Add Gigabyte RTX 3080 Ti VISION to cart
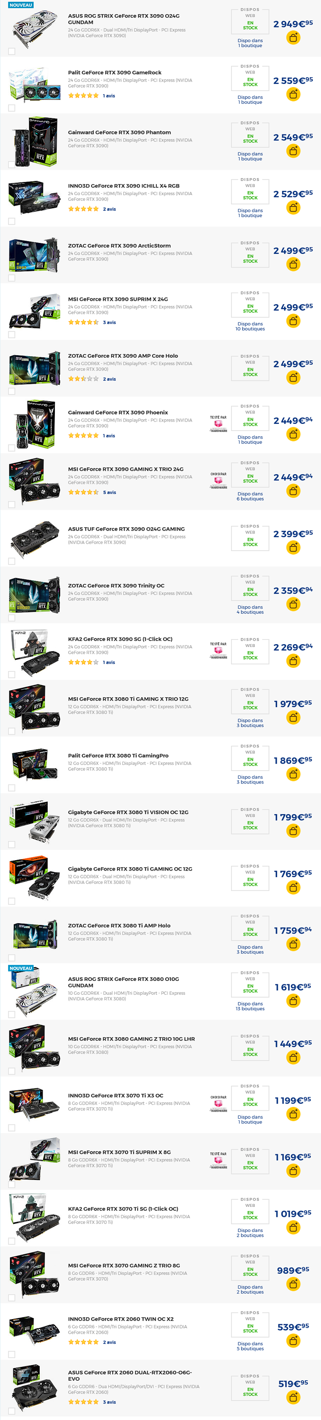Screen dimensions: 321x1420 [x=294, y=831]
